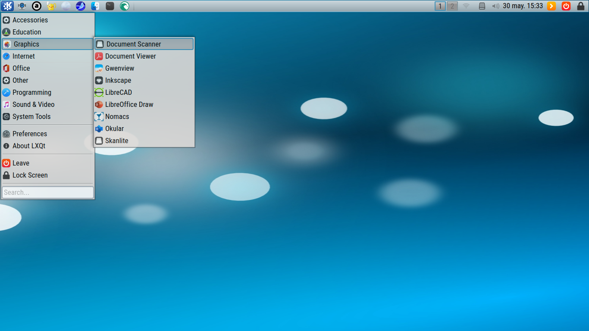Launch Nomacs image viewer

[x=144, y=116]
